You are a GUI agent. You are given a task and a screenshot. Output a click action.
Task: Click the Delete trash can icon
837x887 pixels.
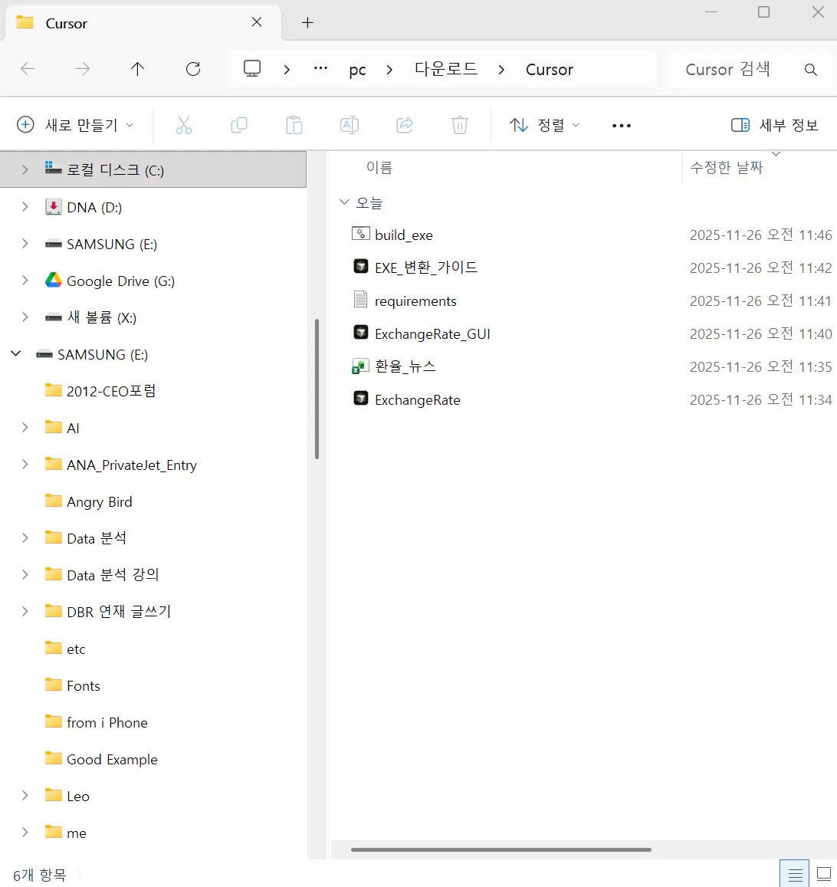(x=460, y=125)
